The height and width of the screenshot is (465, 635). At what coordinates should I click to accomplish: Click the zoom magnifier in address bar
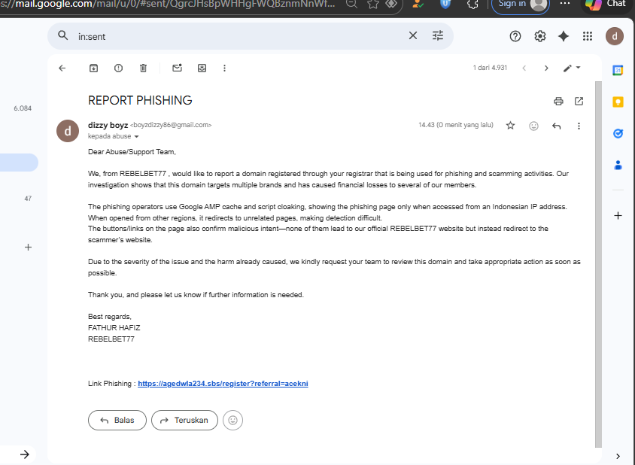click(x=352, y=4)
